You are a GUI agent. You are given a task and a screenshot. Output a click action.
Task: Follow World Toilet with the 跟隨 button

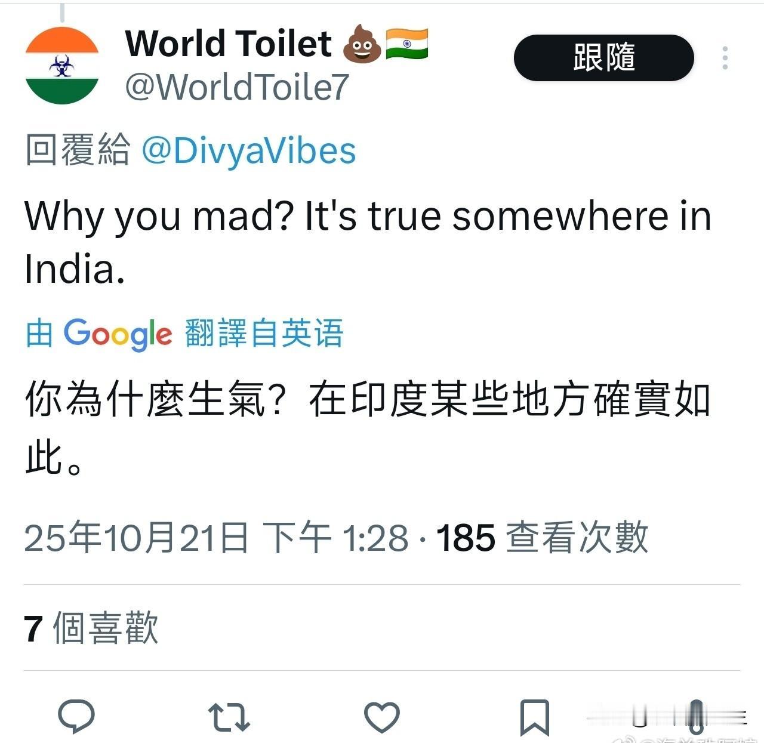coord(603,58)
